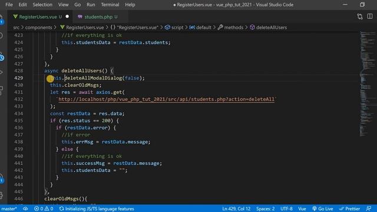Click the src breadcrumb
Viewport: 377px width, 212px height.
[x=16, y=28]
